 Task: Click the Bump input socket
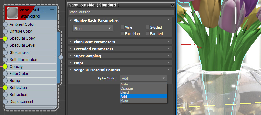pyautogui.click(x=5, y=81)
